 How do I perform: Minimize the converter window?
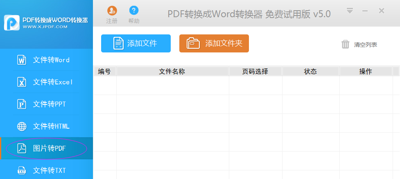coord(365,11)
